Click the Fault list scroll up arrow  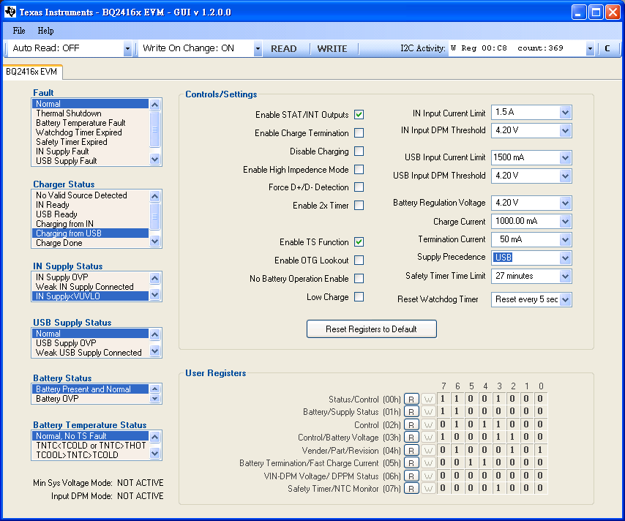point(154,105)
